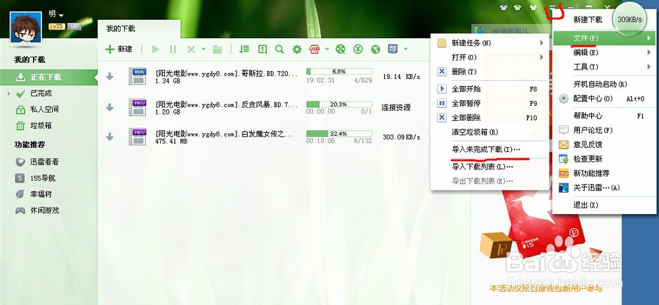Choose 文件(F) in main menu
Screen dimensions: 659x305
point(604,38)
